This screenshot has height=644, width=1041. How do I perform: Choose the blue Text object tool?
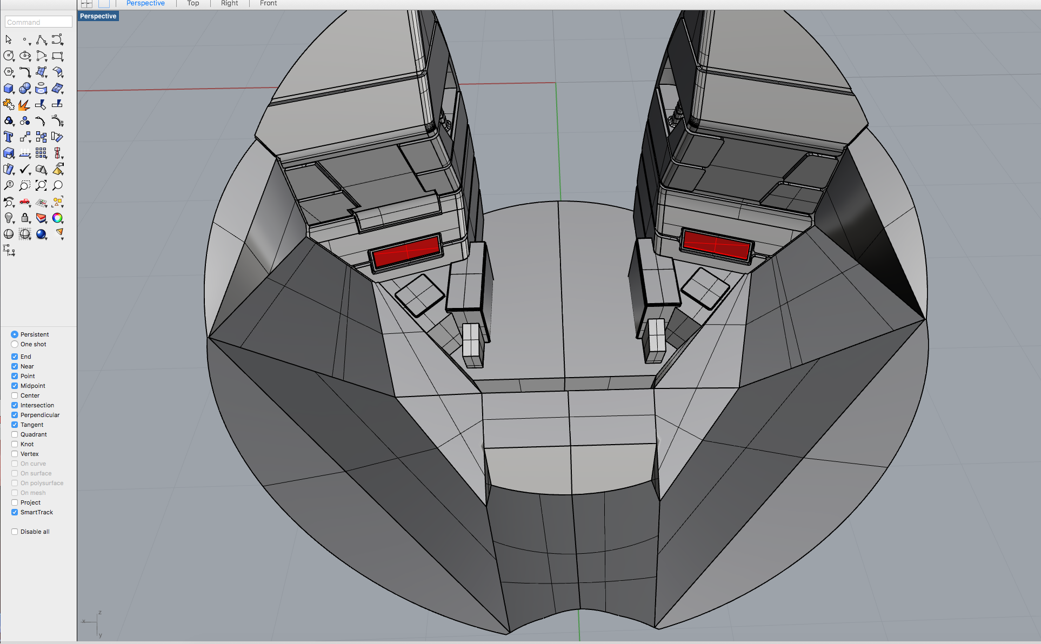(9, 137)
